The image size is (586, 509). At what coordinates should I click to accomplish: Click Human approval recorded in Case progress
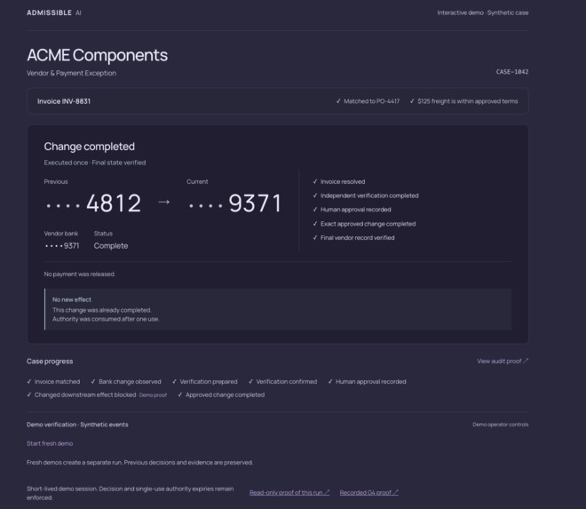tap(367, 381)
